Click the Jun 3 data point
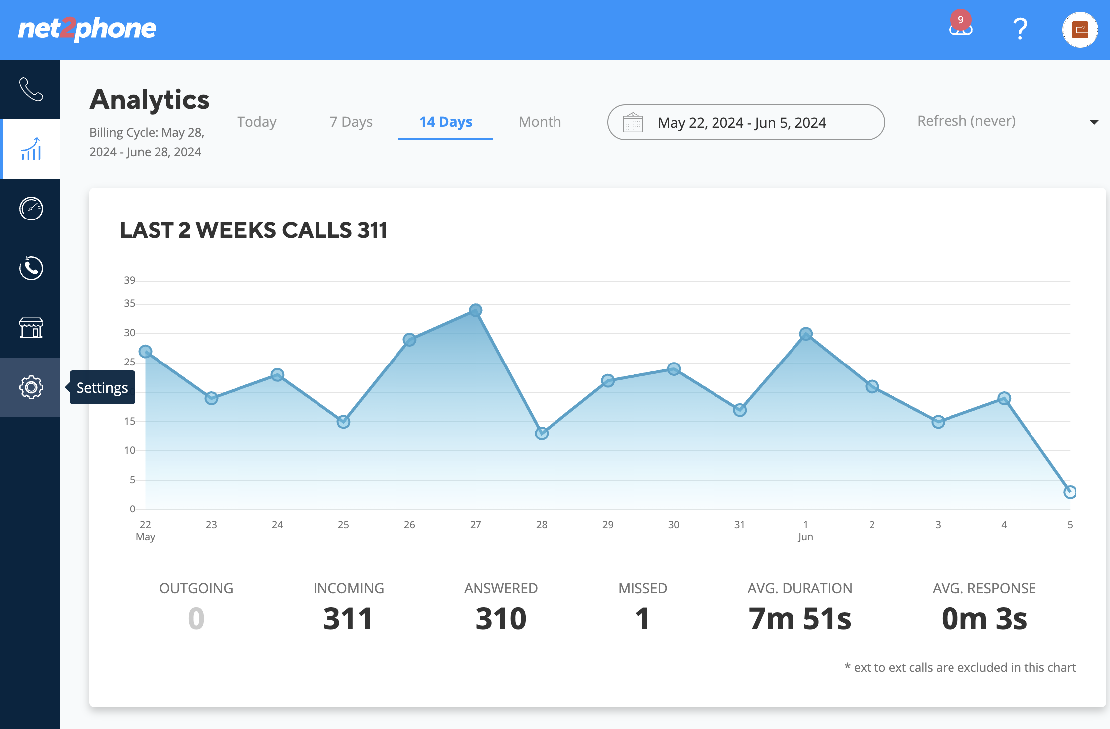Screen dimensions: 1110x729 [x=938, y=422]
